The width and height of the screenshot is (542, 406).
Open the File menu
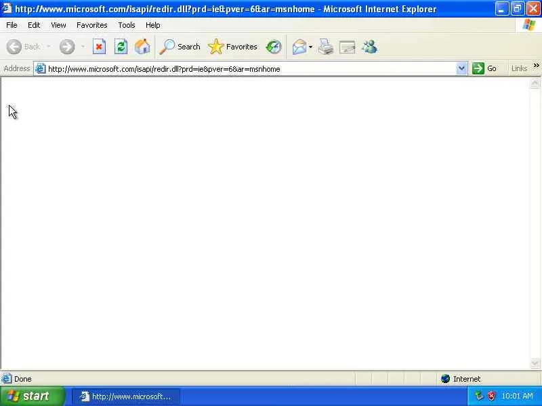point(12,25)
